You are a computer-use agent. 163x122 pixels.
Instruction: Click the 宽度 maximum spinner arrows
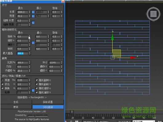coord(30,16)
